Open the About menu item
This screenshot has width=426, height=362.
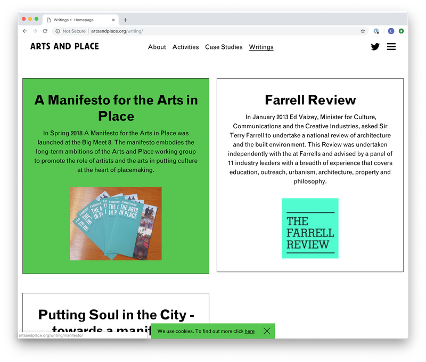coord(157,47)
